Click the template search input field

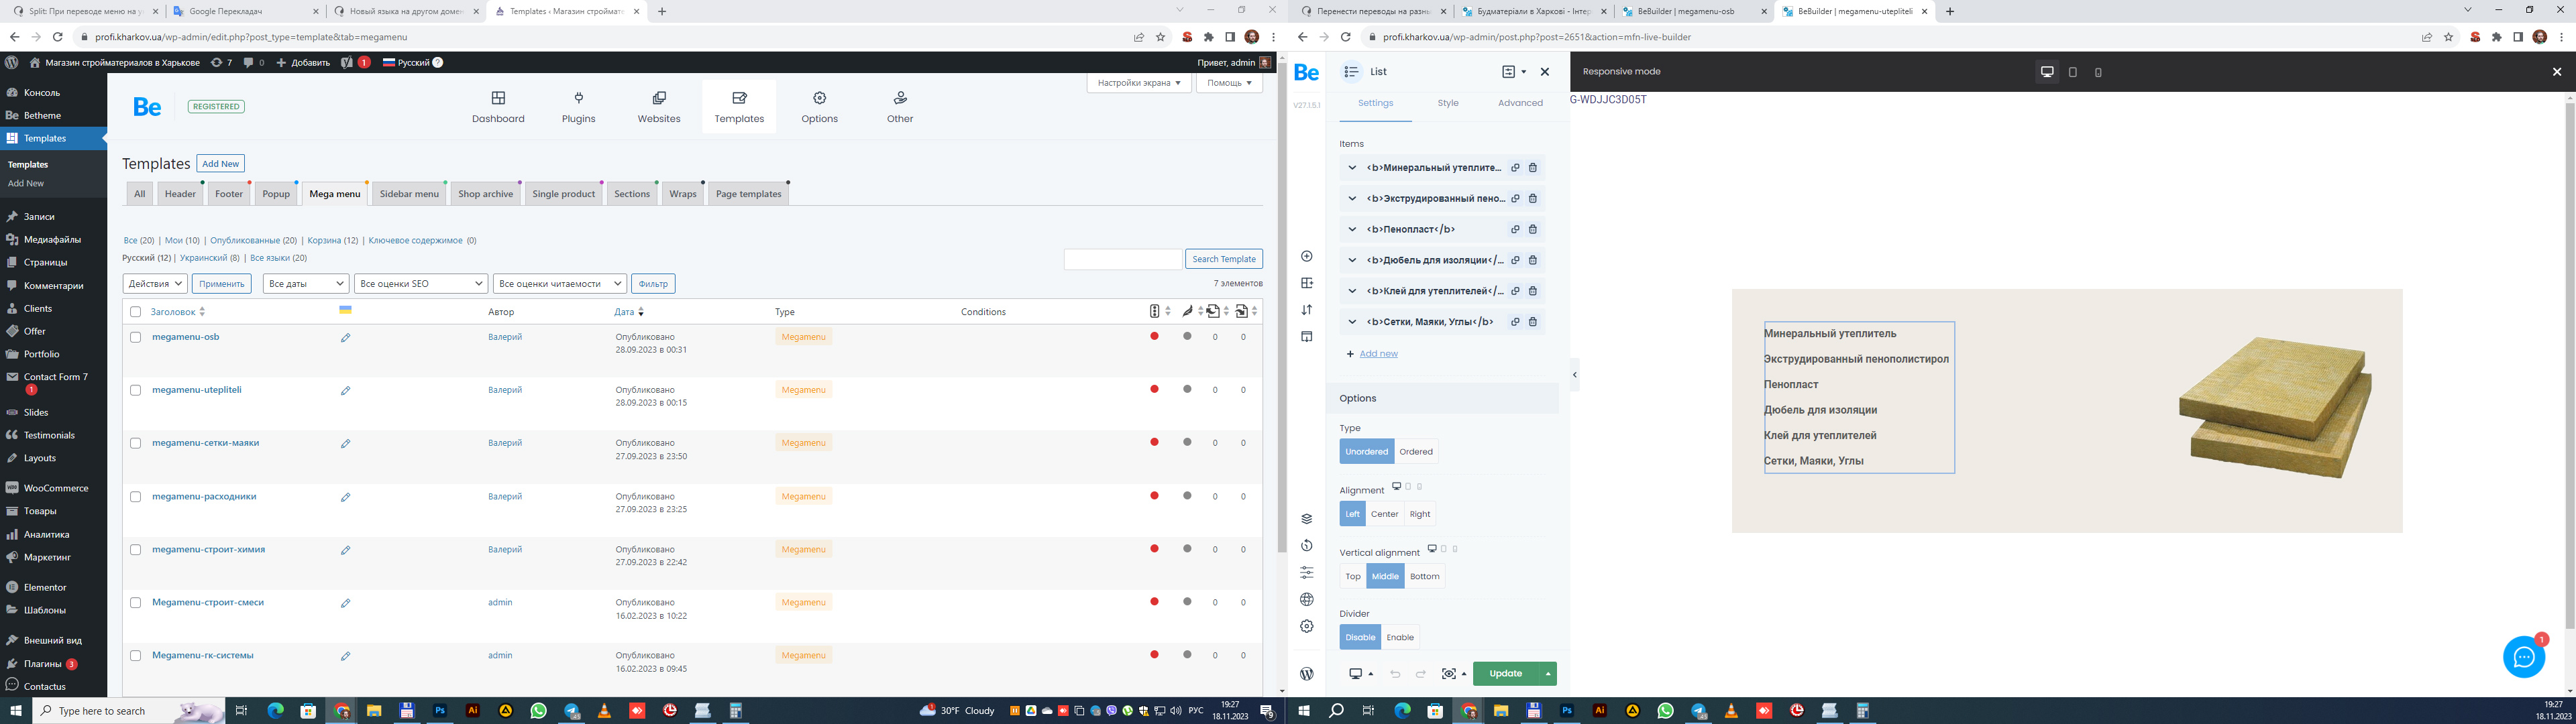coord(1123,259)
